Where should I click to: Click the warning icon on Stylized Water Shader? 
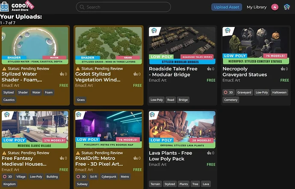[x=4, y=69]
